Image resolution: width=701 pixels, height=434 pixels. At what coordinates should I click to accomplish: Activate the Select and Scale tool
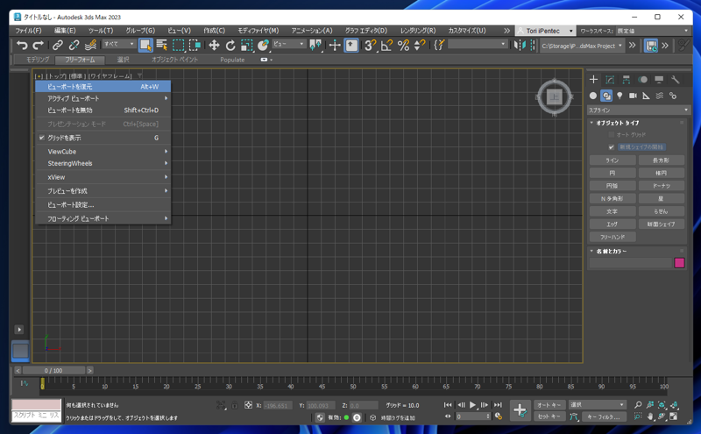pyautogui.click(x=247, y=46)
